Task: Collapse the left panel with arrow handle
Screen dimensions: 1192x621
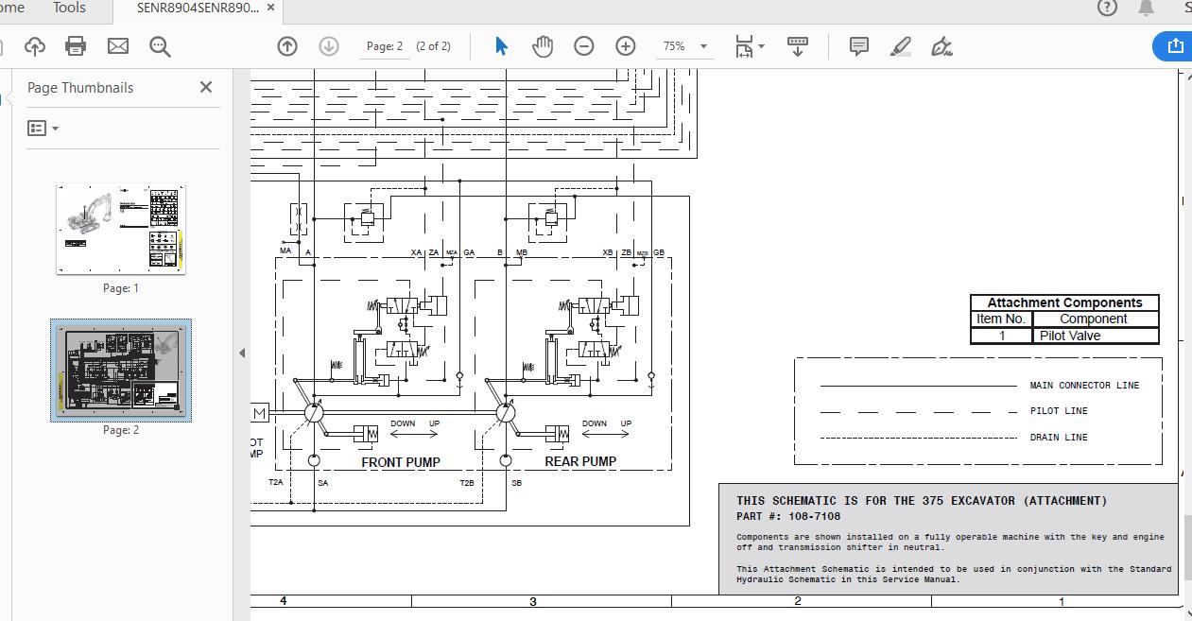Action: (242, 353)
